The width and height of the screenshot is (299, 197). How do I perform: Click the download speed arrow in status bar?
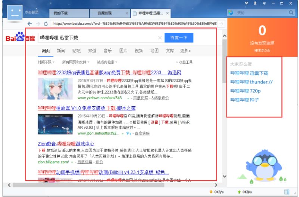pos(211,192)
